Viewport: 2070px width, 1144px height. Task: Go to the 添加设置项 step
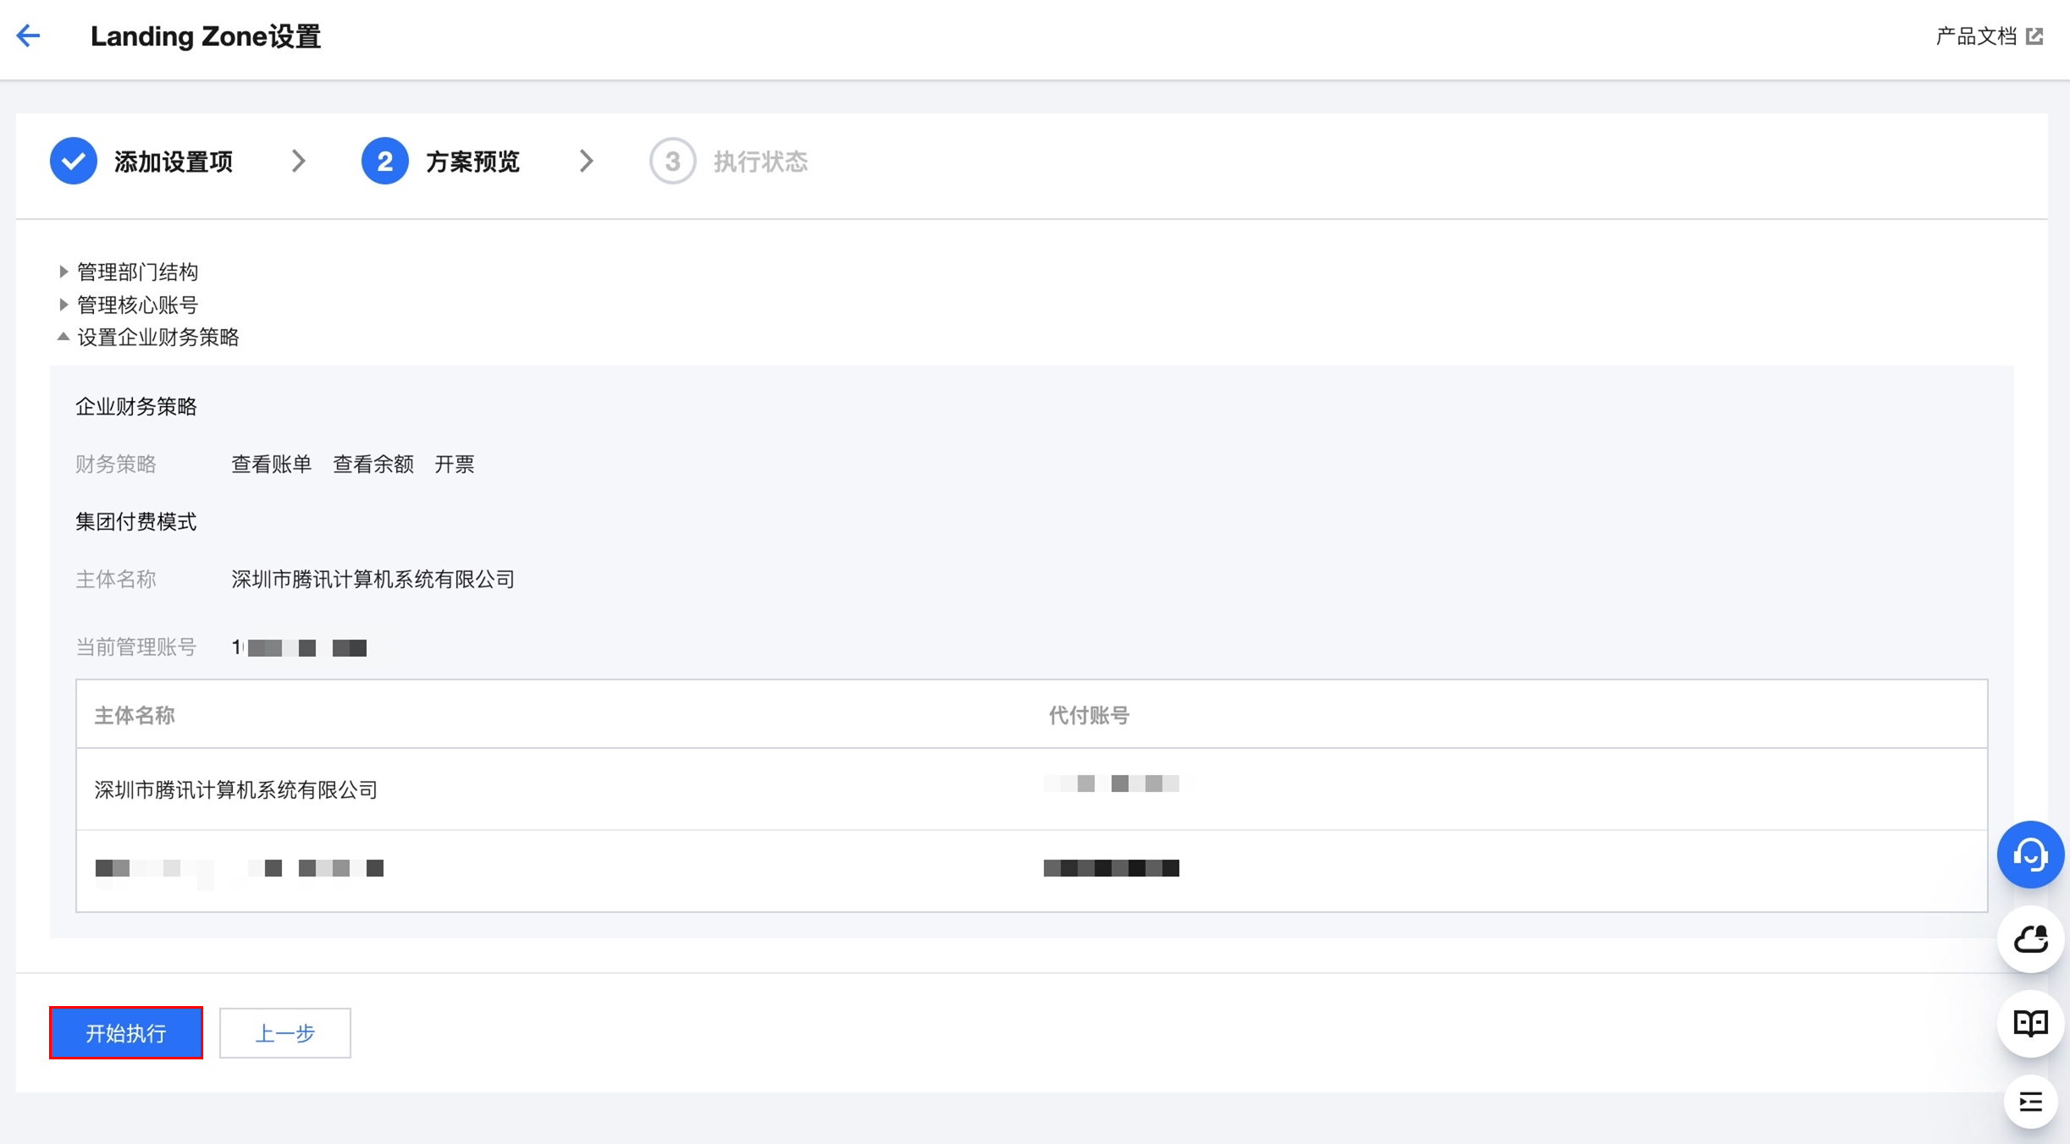(x=174, y=162)
